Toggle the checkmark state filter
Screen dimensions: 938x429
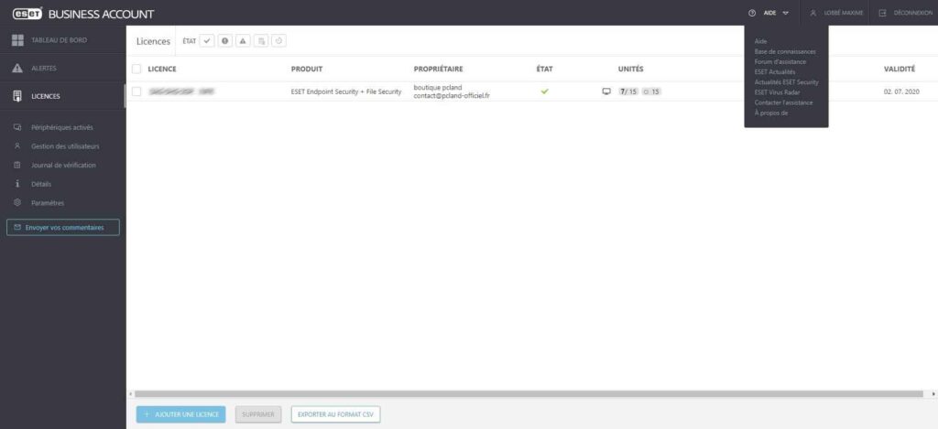[207, 41]
